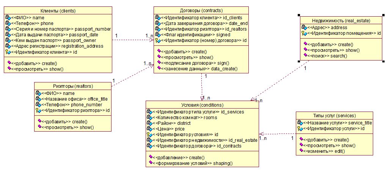This screenshot has height=177, width=388.
Task: Click the icon beside district attribute
Action: 149,123
